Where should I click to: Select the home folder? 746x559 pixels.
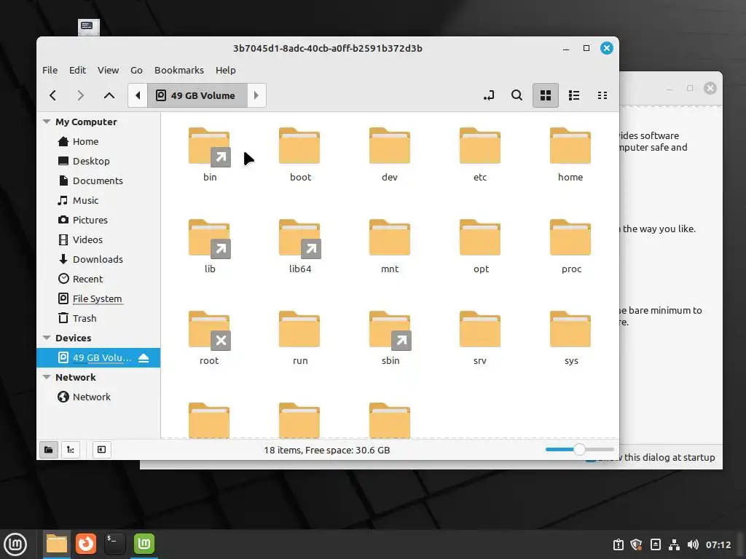point(570,154)
